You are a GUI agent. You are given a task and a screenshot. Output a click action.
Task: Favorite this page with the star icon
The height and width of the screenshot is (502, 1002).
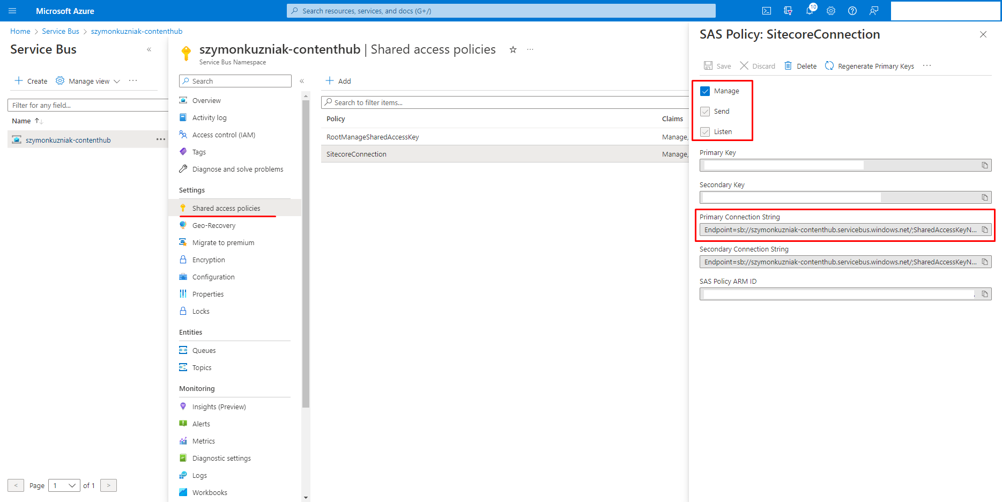coord(513,49)
